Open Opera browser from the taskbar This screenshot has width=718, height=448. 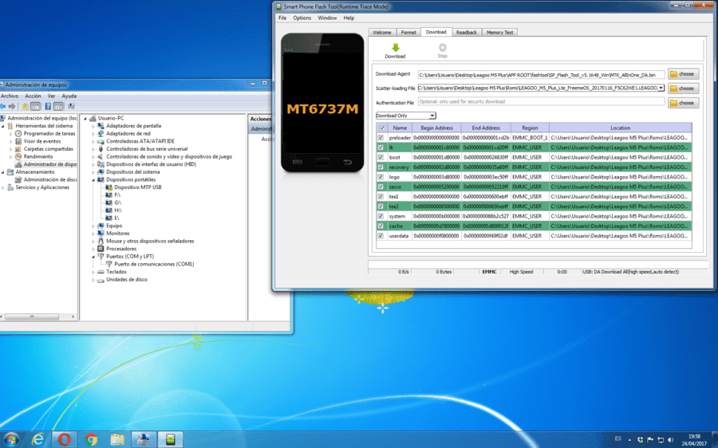[x=64, y=440]
